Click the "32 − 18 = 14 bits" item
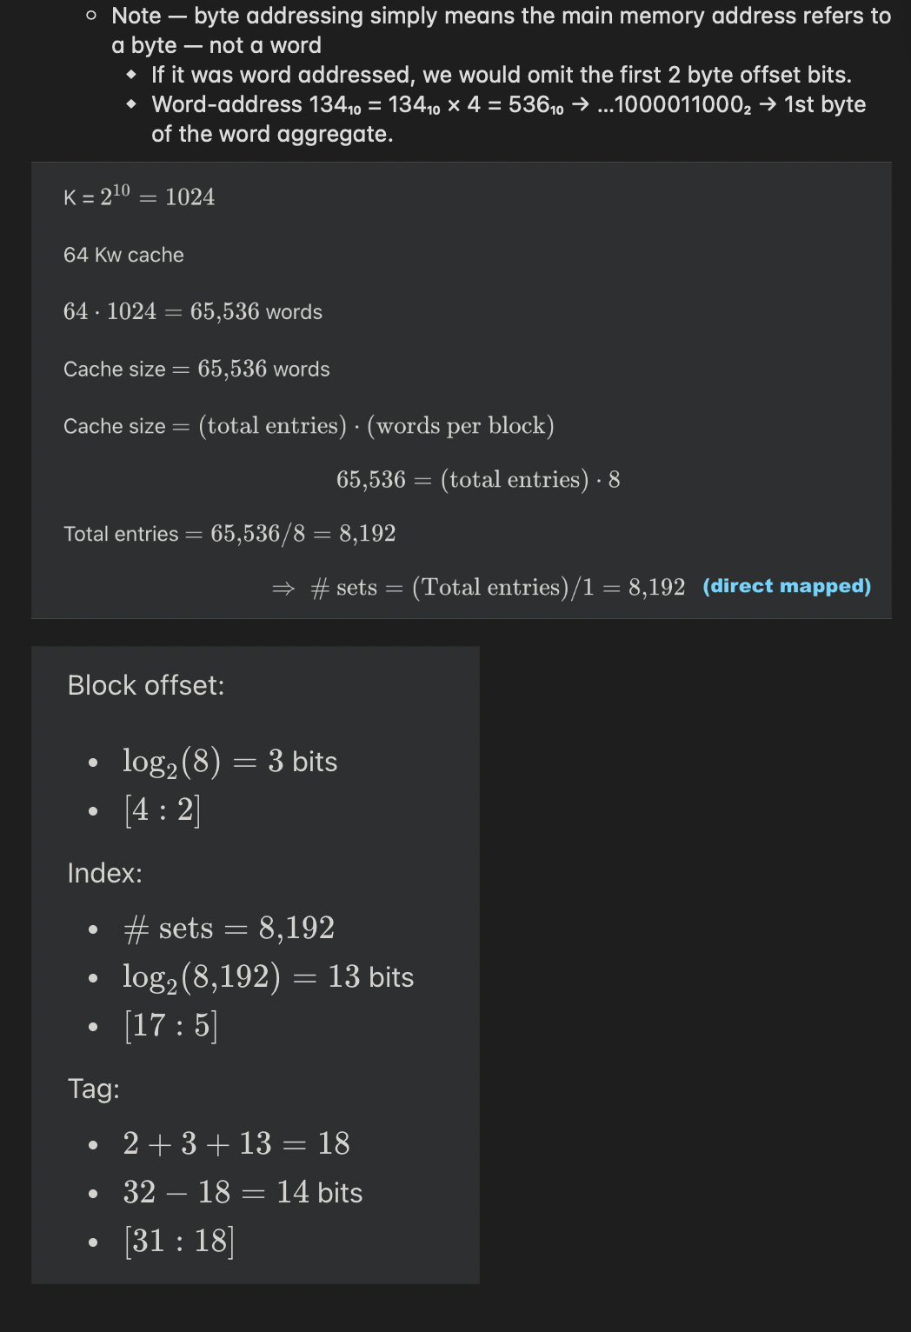Image resolution: width=911 pixels, height=1332 pixels. point(243,1192)
